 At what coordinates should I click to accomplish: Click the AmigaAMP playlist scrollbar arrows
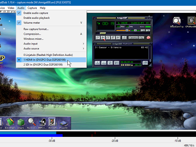point(150,60)
